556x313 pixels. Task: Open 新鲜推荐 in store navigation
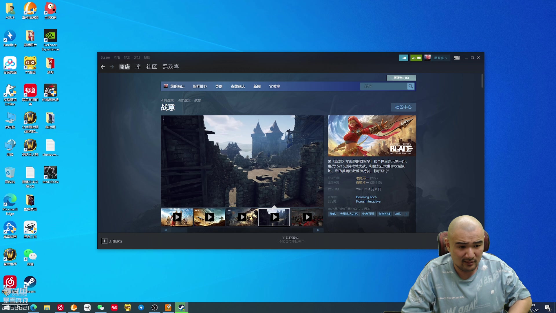(x=200, y=86)
